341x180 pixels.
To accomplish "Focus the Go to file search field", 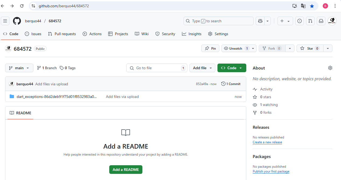I will pos(157,68).
